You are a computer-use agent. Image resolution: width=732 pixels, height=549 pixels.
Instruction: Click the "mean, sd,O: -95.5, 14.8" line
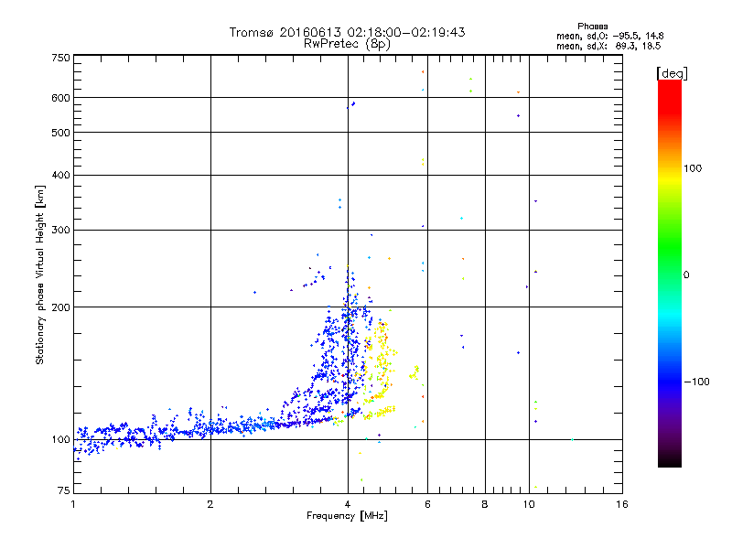609,36
